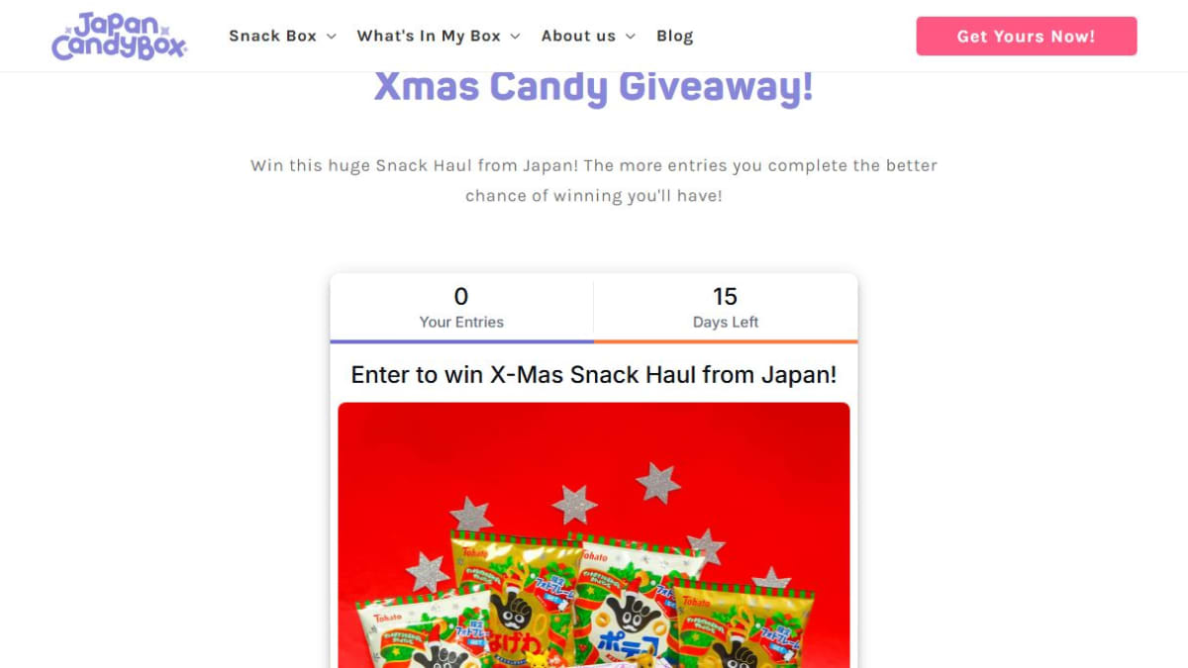Screen dimensions: 1188x668
Task: Open the Snack Box menu item
Action: 272,36
